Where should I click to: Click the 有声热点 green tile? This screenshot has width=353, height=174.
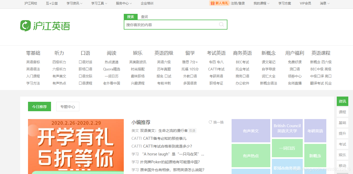click(x=251, y=156)
